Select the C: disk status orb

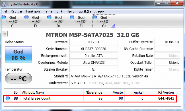pyautogui.click(x=4, y=17)
